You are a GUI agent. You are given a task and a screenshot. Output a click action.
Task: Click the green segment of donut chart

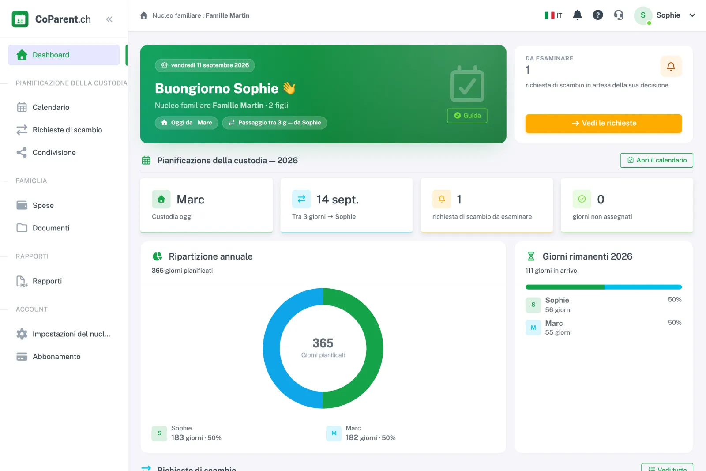tap(374, 349)
